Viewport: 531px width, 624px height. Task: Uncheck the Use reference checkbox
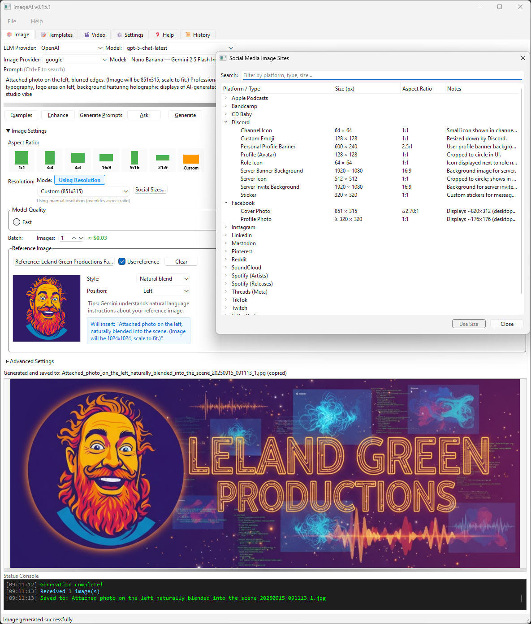[121, 261]
